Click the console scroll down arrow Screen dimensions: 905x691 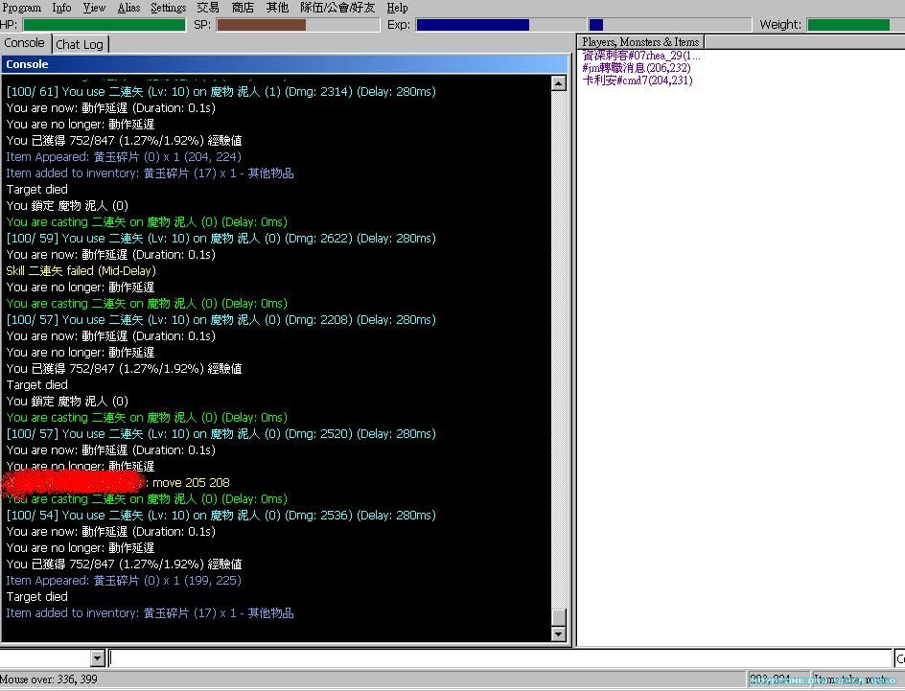559,633
